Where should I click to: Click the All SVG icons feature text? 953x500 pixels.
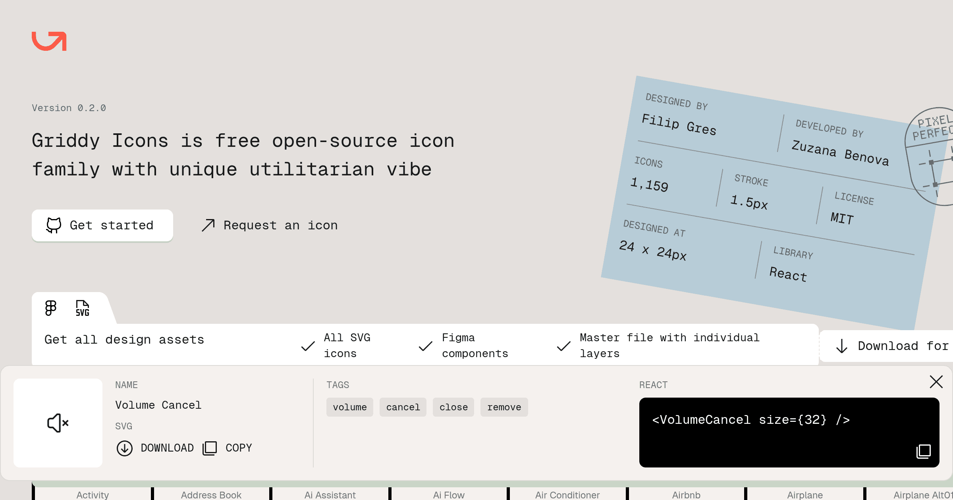[347, 346]
